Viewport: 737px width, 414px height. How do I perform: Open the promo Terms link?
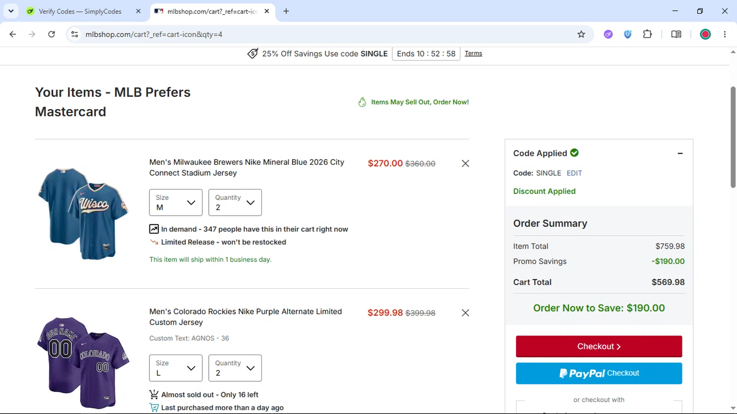473,54
